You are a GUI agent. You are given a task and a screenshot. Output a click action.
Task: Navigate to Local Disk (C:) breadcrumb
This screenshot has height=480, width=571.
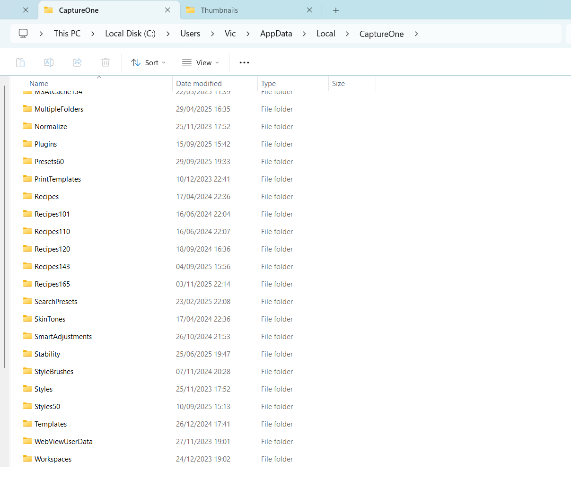(130, 34)
